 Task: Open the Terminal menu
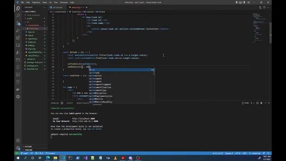63,2
